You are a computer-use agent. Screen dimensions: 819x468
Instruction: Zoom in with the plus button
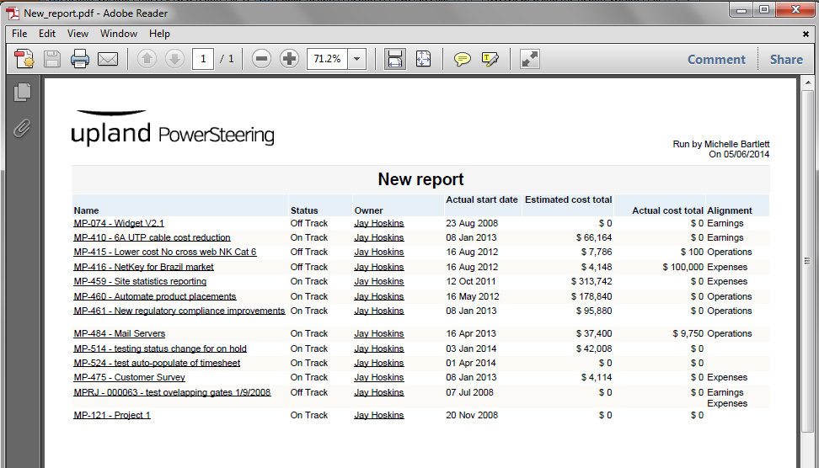coord(289,58)
